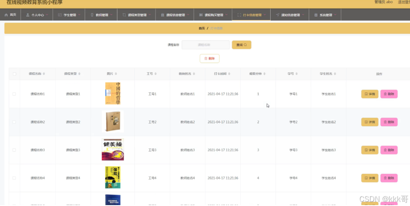
Task: Expand the 课程类型管理 dropdown arrow
Action: 150,15
